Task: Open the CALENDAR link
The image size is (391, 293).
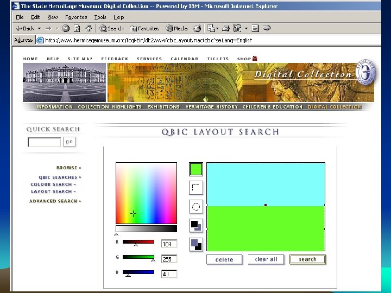Action: click(185, 59)
